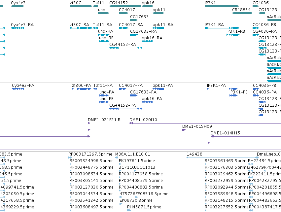The image size is (281, 212).
Task: Select the und-RA transcript
Action: [x=104, y=35]
